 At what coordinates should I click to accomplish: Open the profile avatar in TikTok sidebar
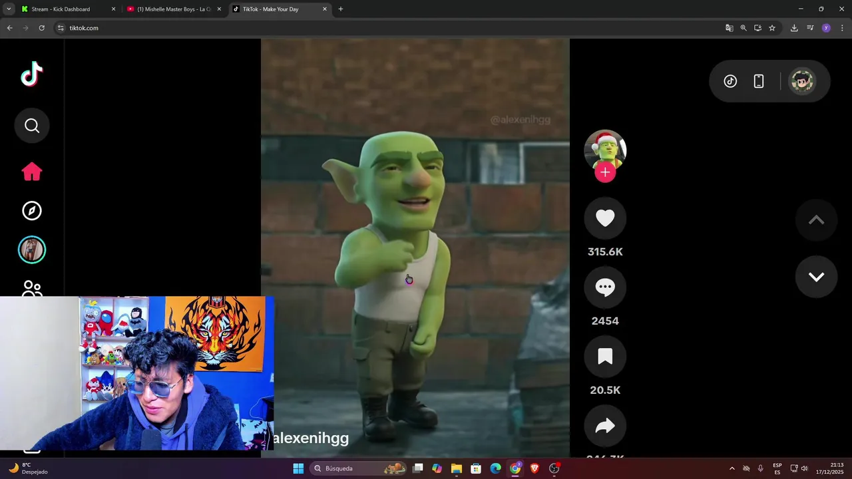(x=32, y=250)
